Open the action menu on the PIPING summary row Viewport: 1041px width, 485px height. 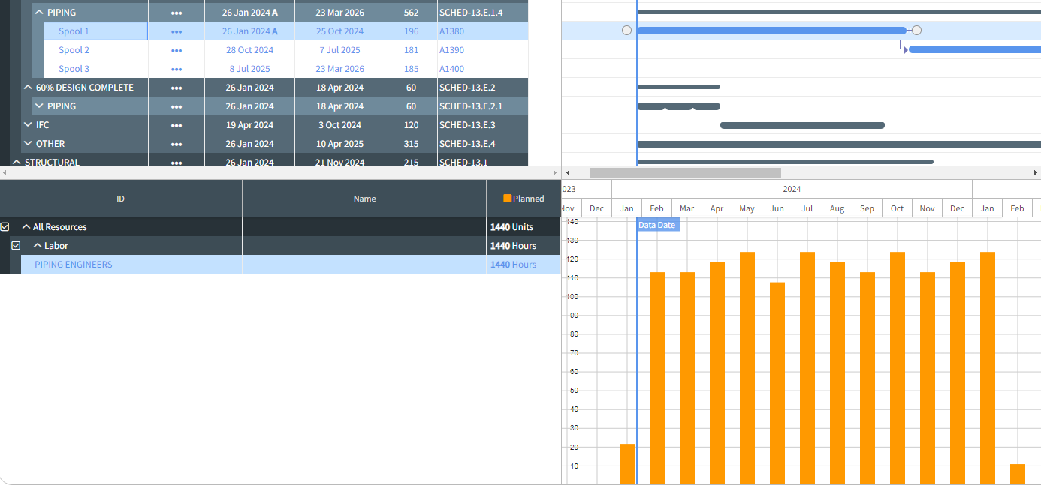tap(176, 12)
